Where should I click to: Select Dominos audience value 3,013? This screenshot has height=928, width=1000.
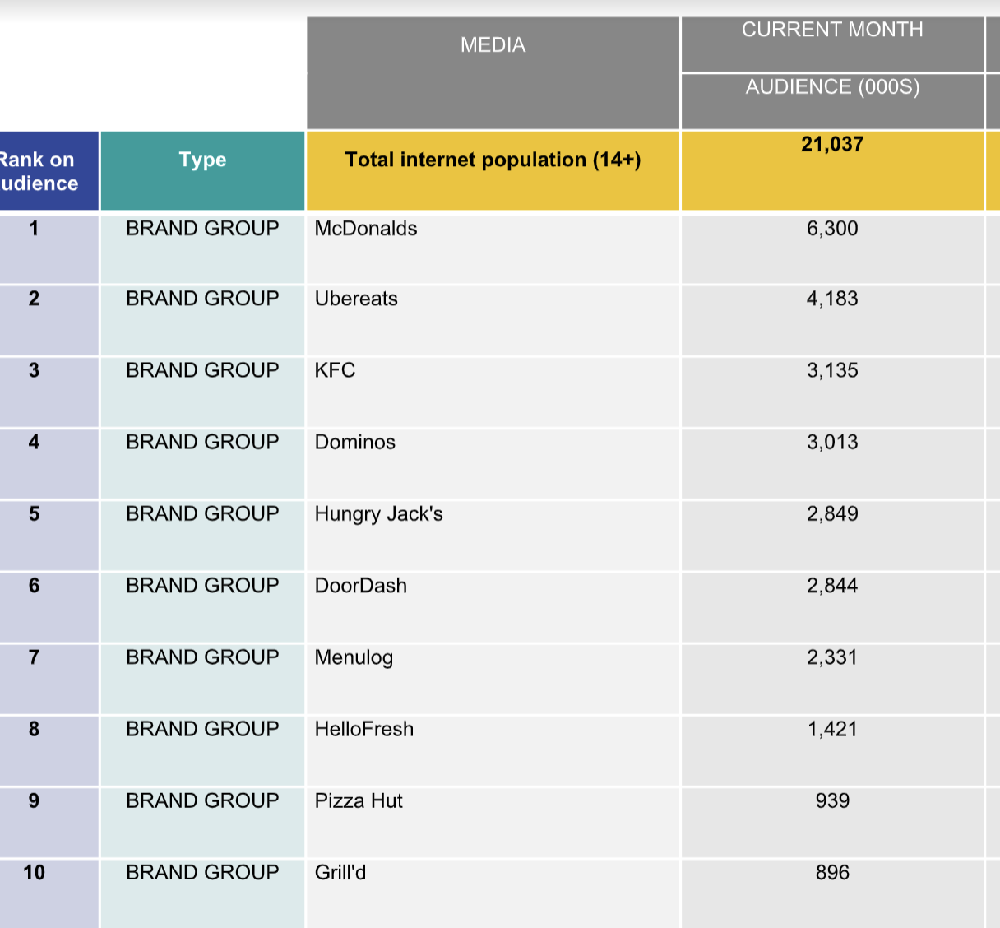tap(832, 442)
